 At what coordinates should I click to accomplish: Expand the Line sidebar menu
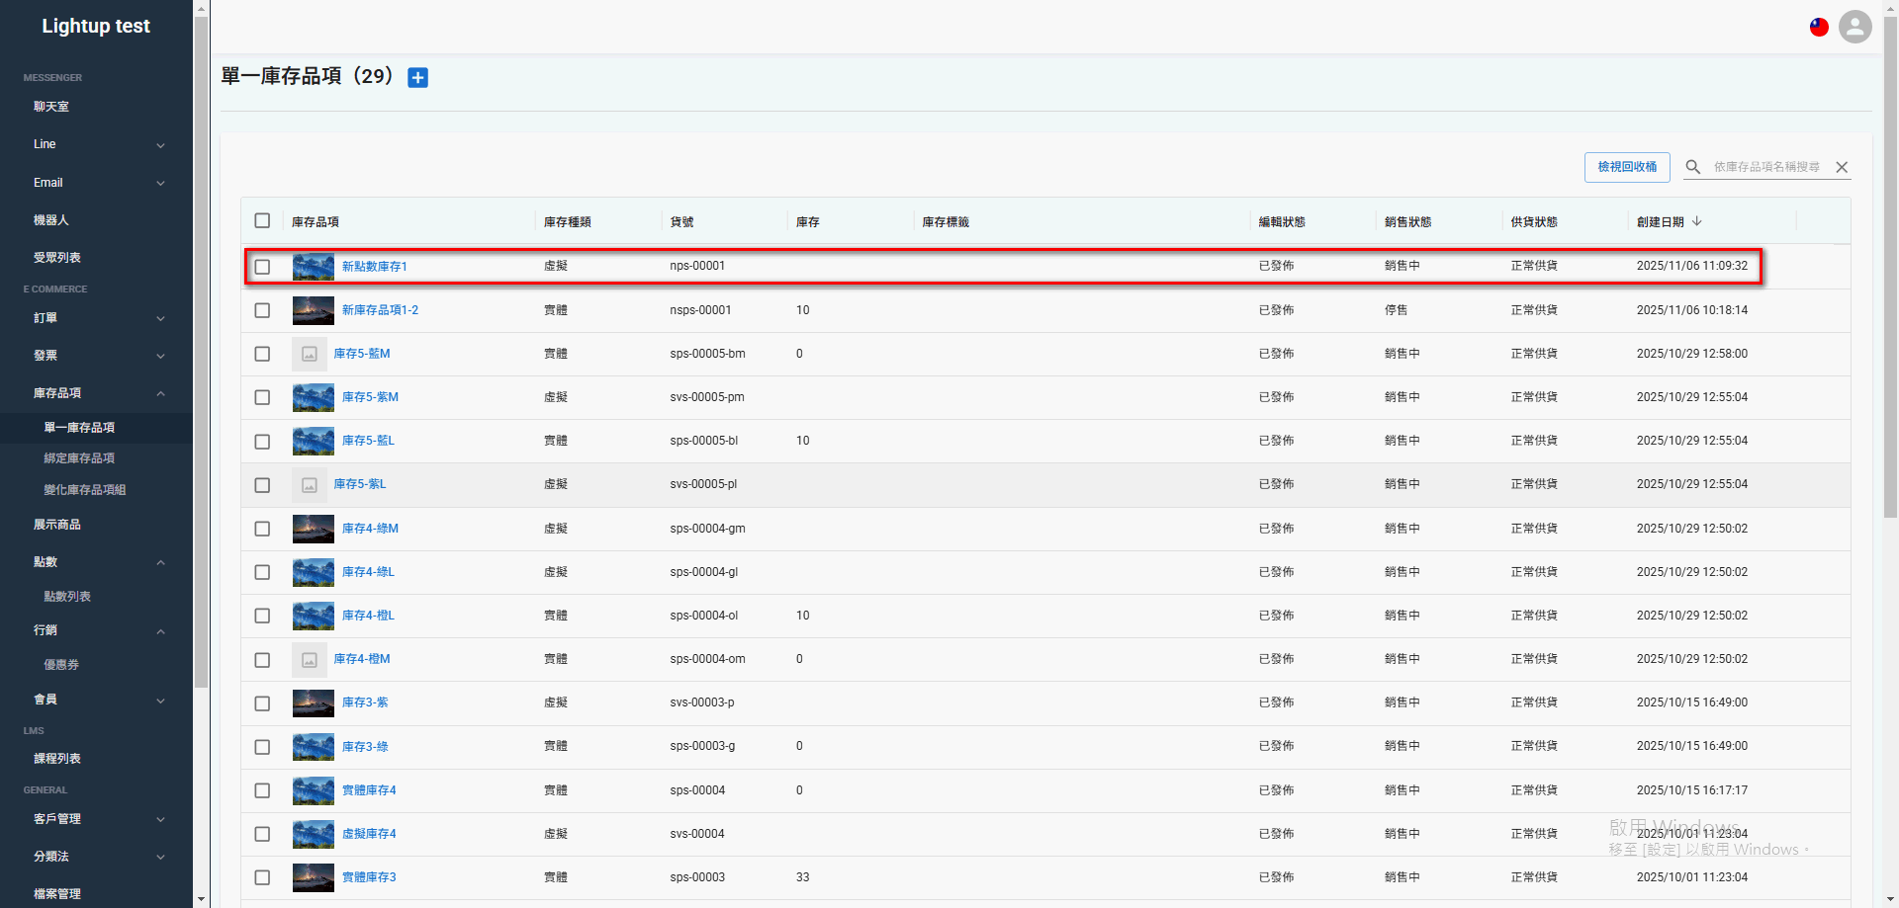[96, 144]
